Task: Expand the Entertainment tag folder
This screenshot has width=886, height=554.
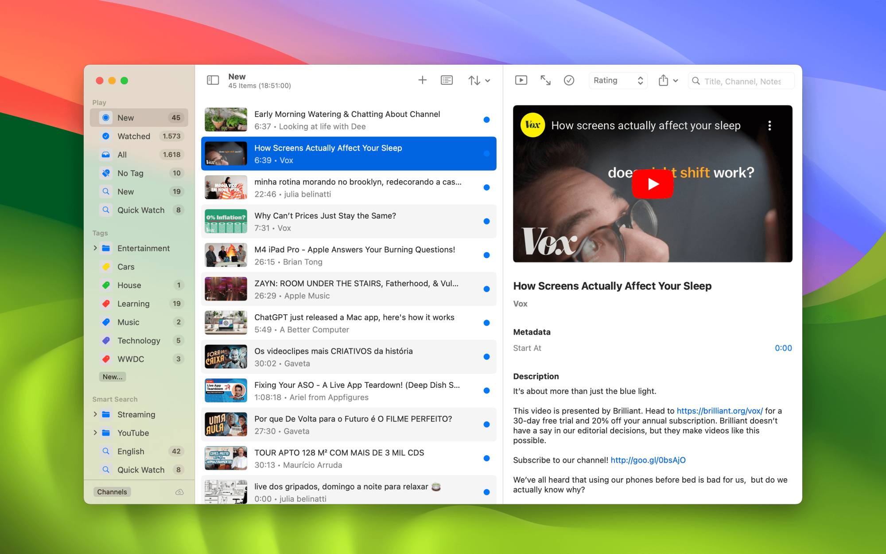Action: tap(95, 248)
